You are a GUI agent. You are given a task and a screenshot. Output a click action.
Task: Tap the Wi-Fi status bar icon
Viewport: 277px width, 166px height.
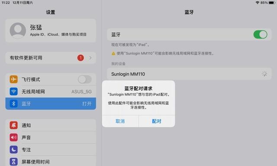click(x=258, y=3)
